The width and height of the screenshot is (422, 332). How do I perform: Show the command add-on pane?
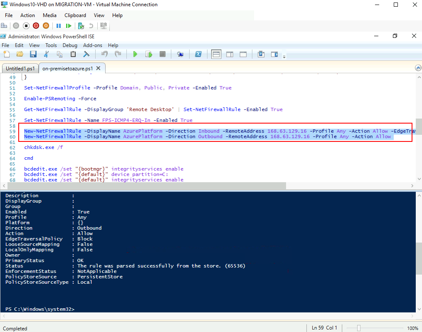(x=274, y=54)
